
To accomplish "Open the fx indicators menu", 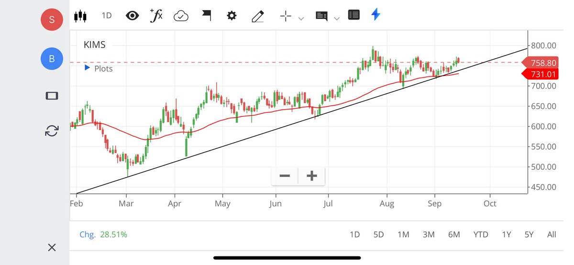I will point(156,15).
